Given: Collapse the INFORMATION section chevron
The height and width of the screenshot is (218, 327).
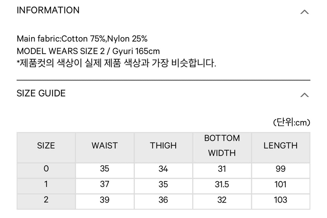Looking at the screenshot, I should [x=304, y=11].
